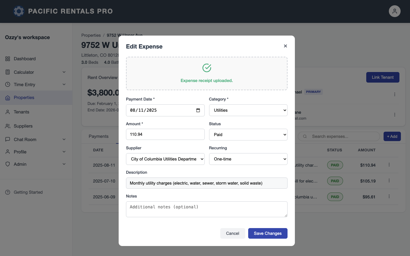The image size is (410, 256).
Task: Click the Getting Started help icon
Action: 7,192
